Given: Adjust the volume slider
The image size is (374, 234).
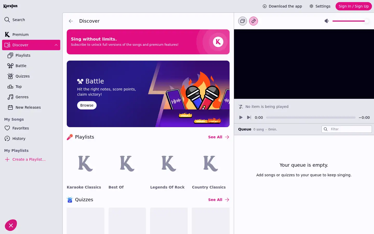Looking at the screenshot, I should [x=351, y=21].
